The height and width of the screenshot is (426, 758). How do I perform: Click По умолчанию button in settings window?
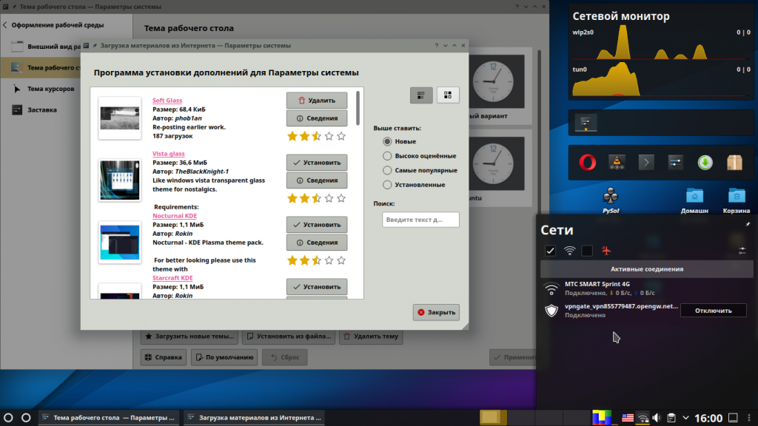pyautogui.click(x=224, y=357)
